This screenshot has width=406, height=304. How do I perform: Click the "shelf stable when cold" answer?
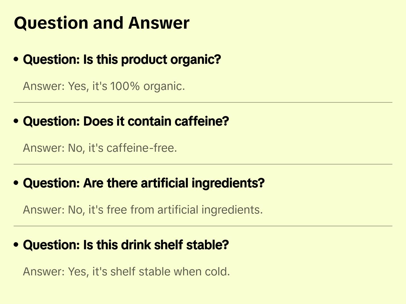126,272
